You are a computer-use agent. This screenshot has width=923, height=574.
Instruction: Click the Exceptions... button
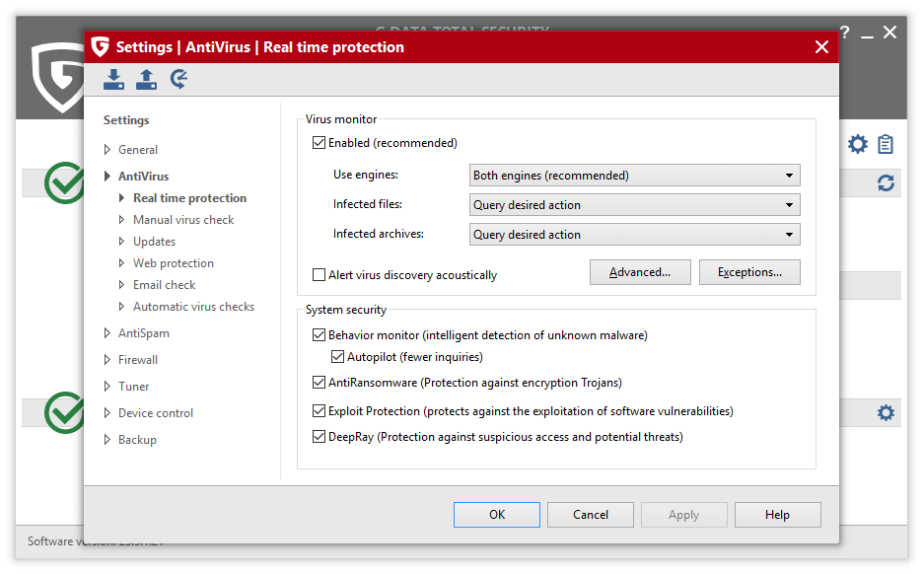pos(749,272)
